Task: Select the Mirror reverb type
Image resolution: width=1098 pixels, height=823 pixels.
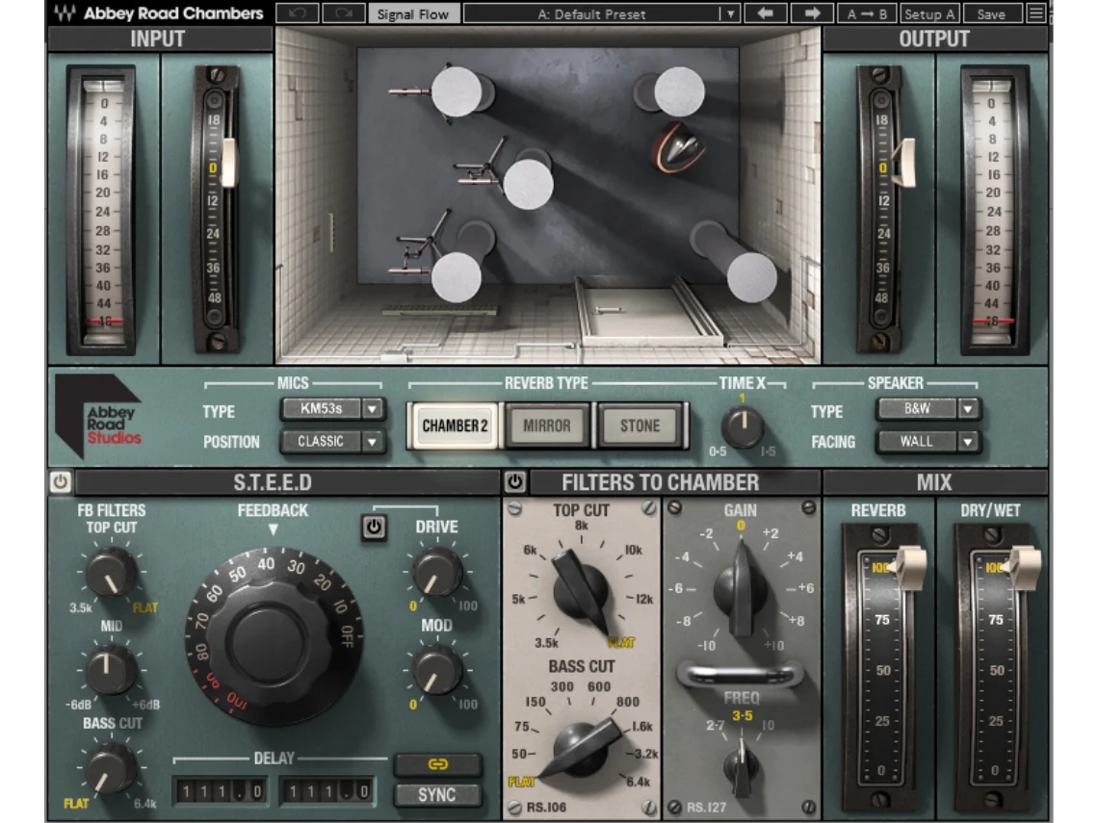Action: (x=547, y=425)
